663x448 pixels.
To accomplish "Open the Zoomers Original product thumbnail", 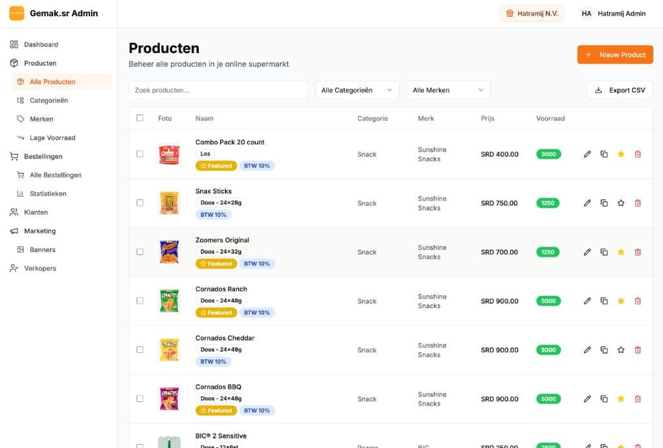I will 169,252.
